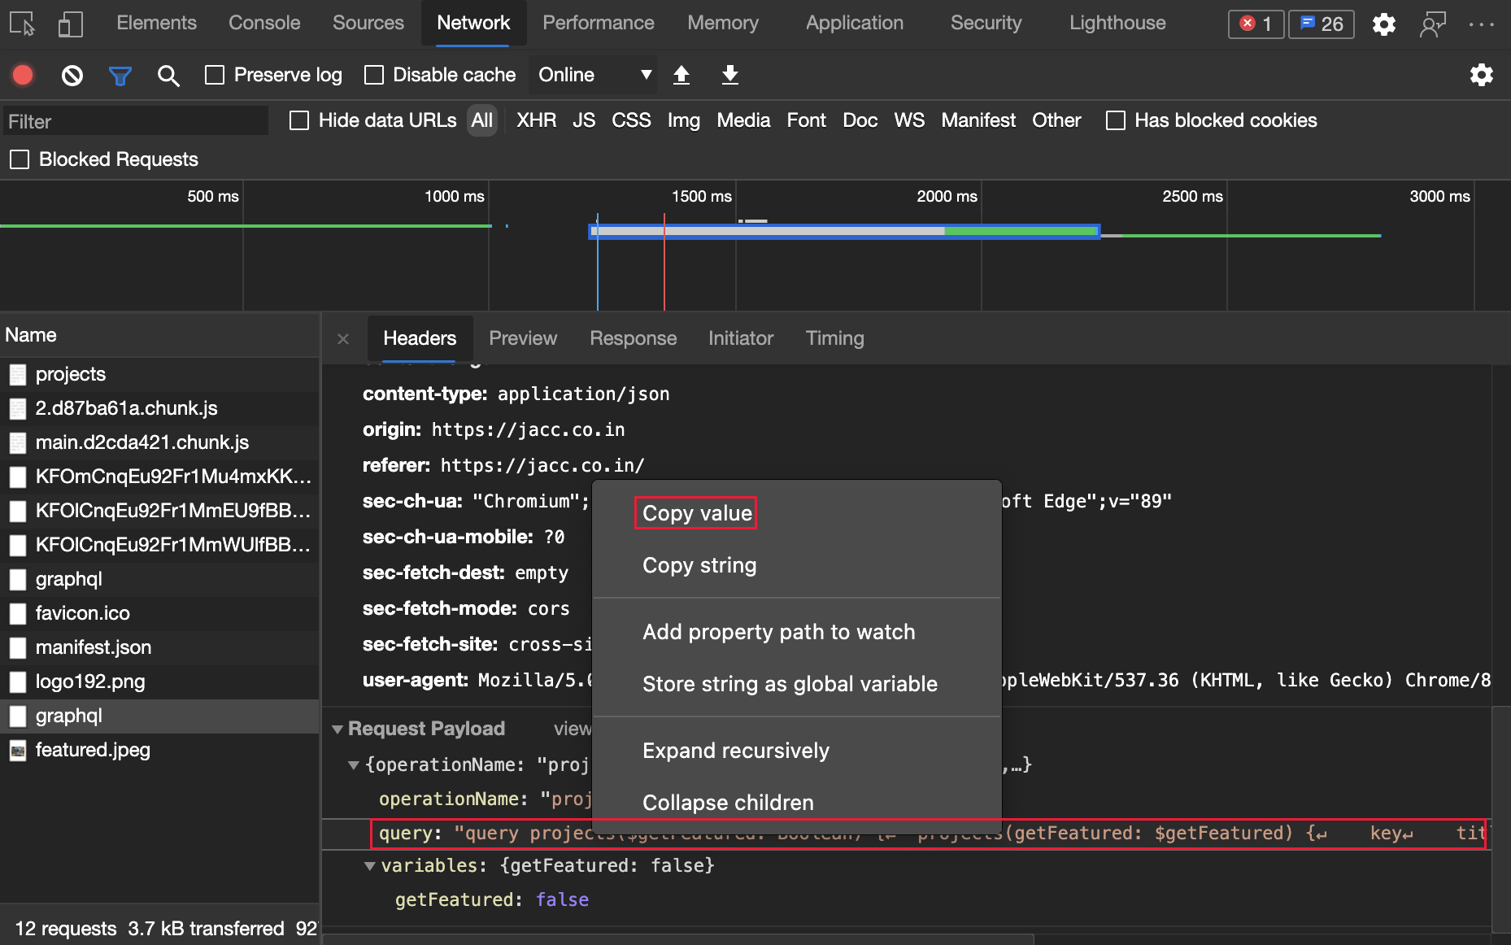Image resolution: width=1511 pixels, height=945 pixels.
Task: Enable Disable cache checkbox
Action: coord(374,74)
